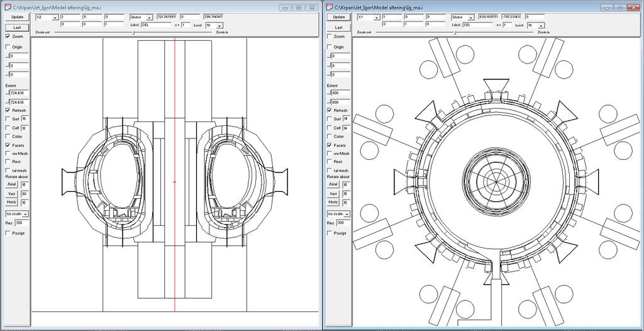Click Update button in right XY window
Viewport: 644px width, 331px height.
click(339, 17)
